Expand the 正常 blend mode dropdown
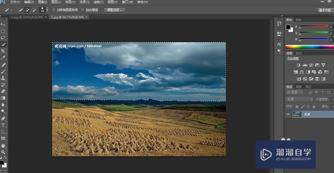Image resolution: width=334 pixels, height=173 pixels. tap(299, 99)
